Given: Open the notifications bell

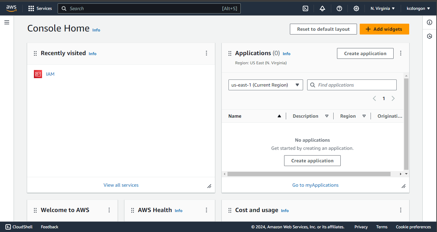Looking at the screenshot, I should coord(322,8).
